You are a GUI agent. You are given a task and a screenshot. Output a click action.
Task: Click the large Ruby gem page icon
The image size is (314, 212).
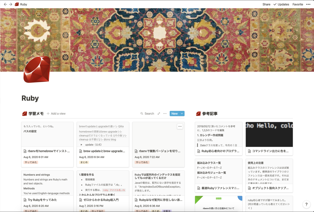coord(37,69)
